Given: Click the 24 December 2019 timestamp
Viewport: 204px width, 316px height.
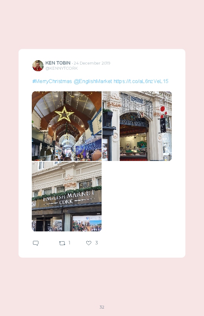Looking at the screenshot, I should [x=92, y=63].
